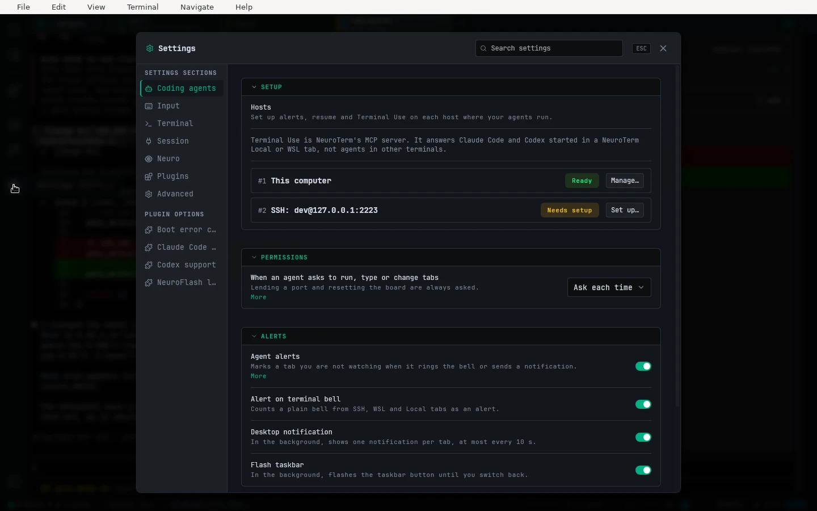Screen dimensions: 817x511
Task: Click the search magnifier icon in settings
Action: [x=483, y=48]
